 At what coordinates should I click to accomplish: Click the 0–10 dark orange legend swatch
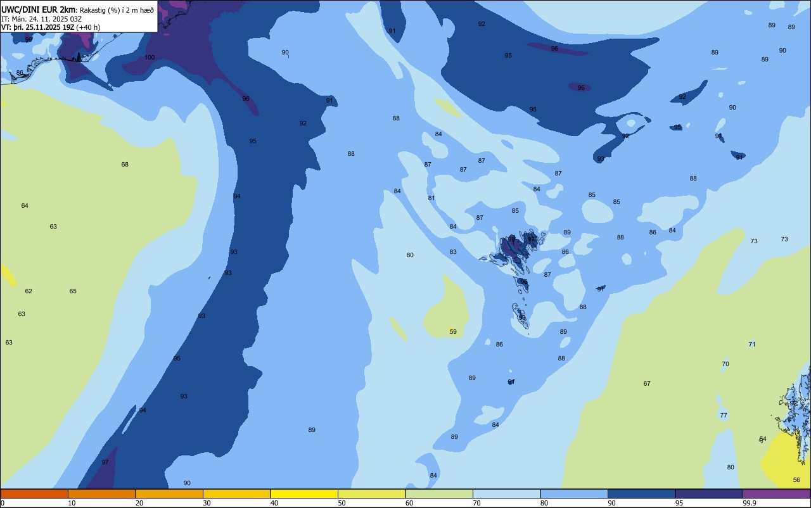(34, 493)
